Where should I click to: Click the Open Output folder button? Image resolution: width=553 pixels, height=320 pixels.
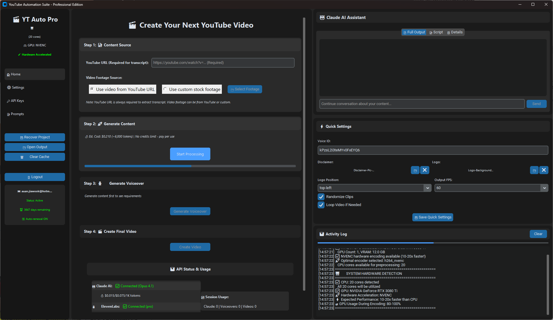pyautogui.click(x=35, y=147)
